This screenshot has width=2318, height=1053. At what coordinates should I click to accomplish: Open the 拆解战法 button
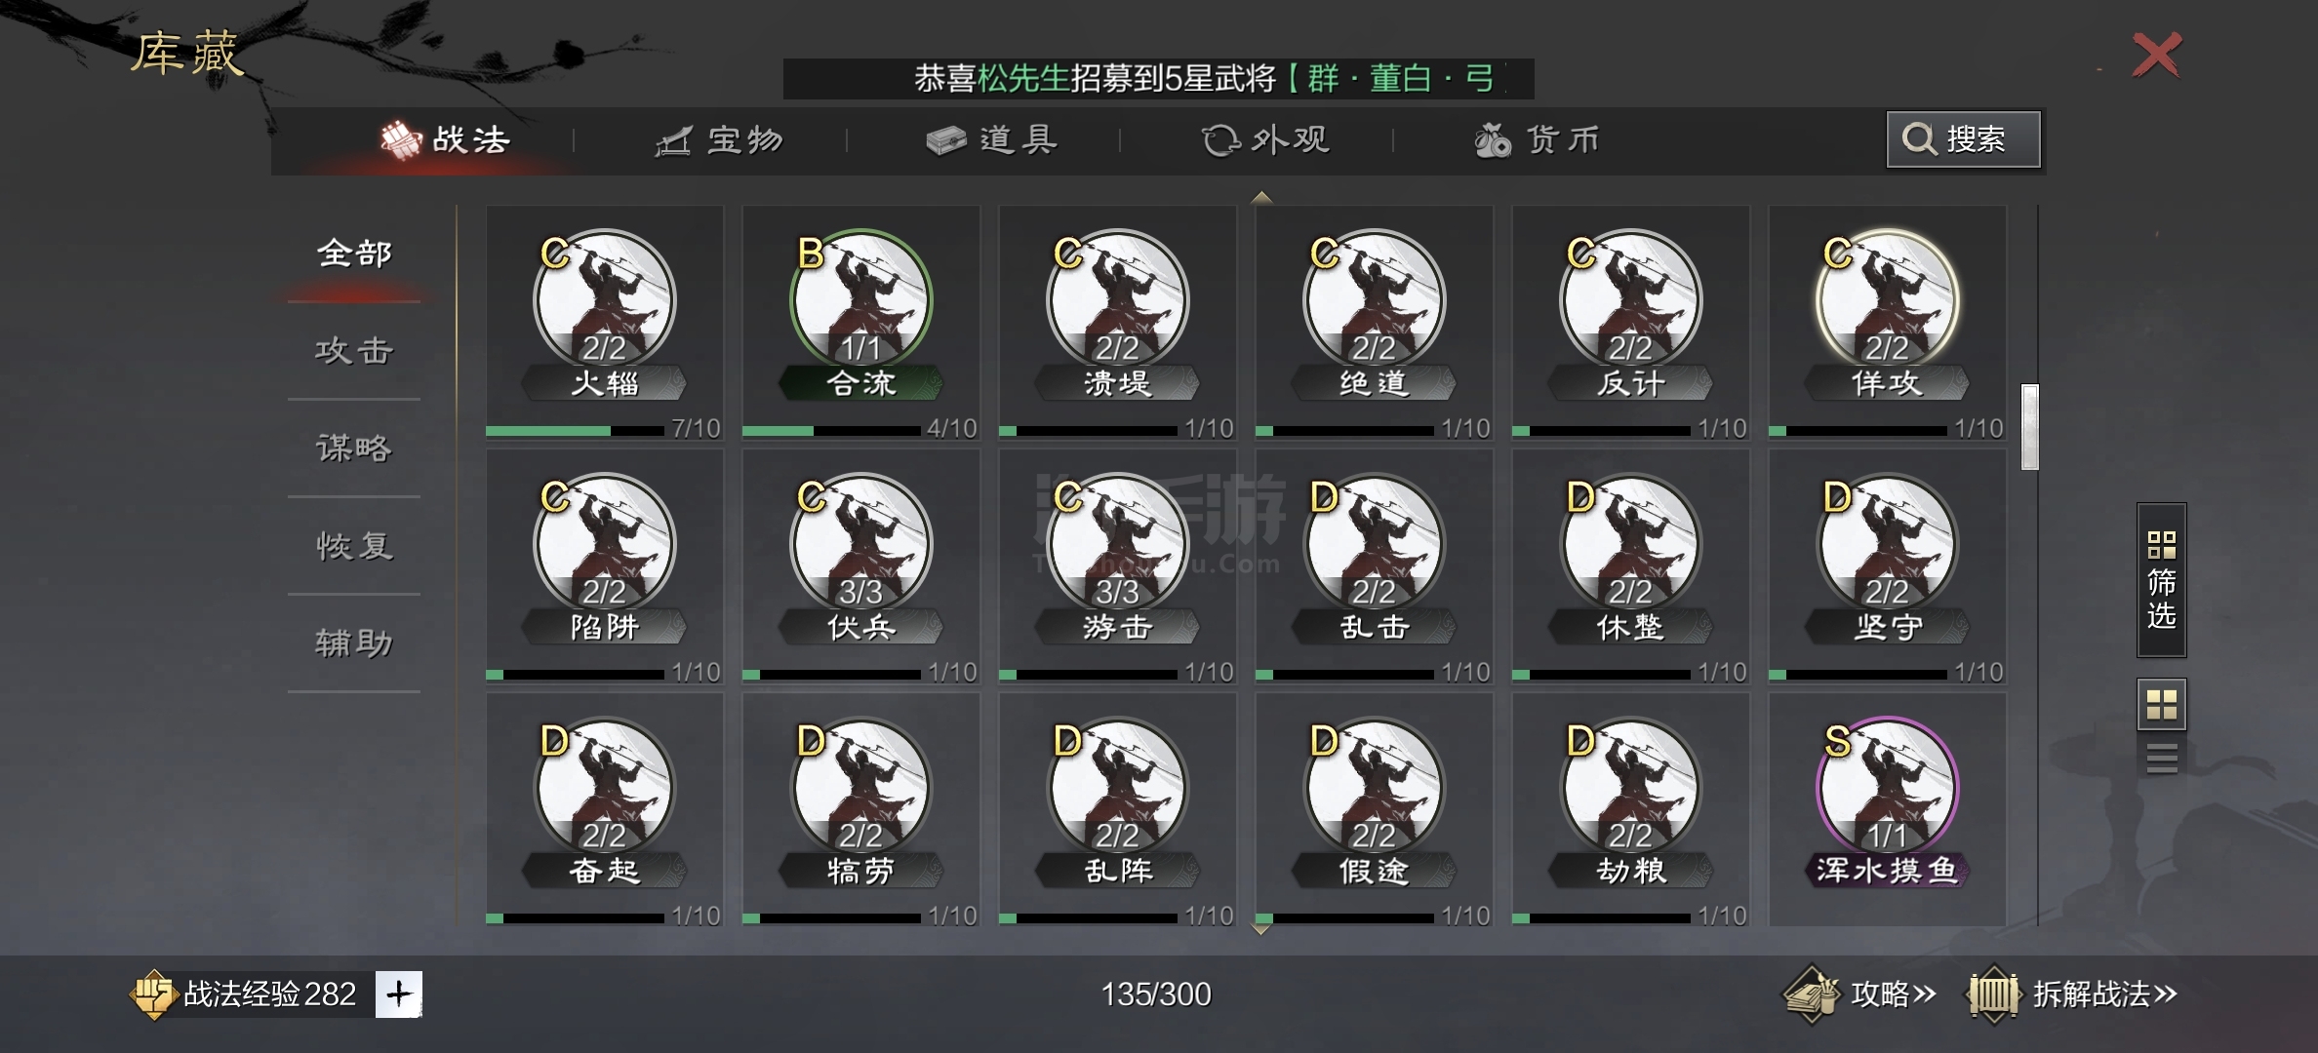(x=2072, y=994)
